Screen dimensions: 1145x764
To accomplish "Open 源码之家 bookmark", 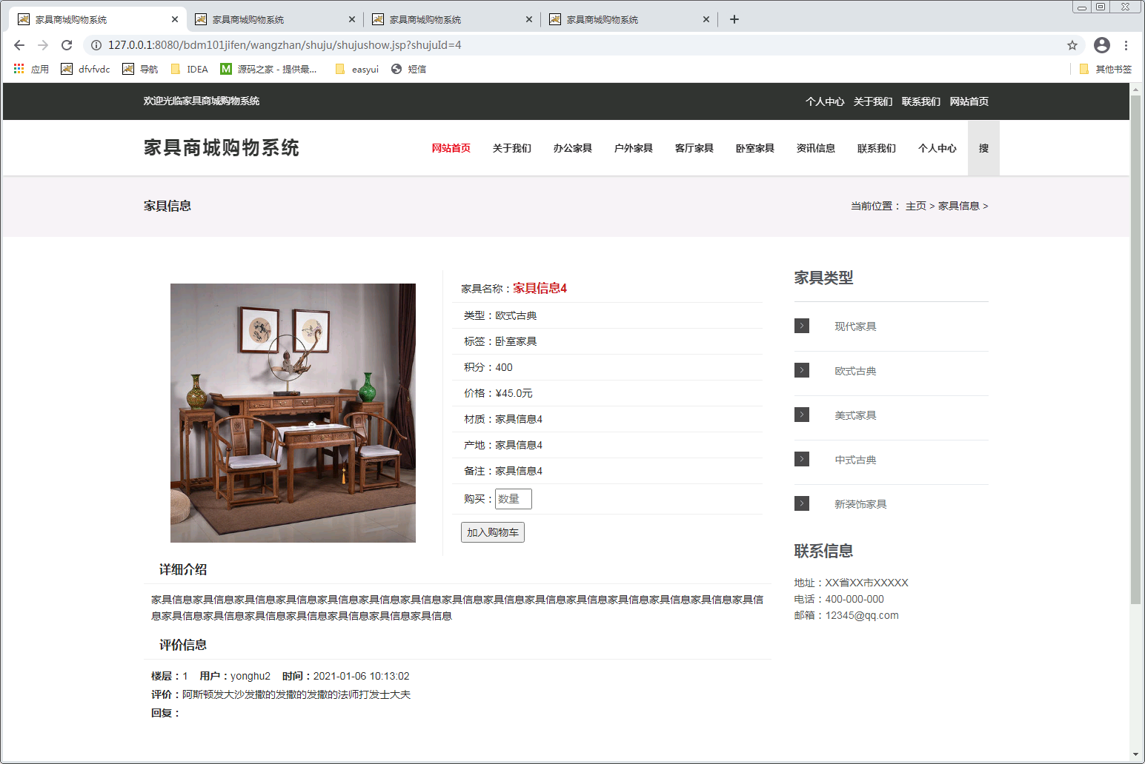I will 268,69.
